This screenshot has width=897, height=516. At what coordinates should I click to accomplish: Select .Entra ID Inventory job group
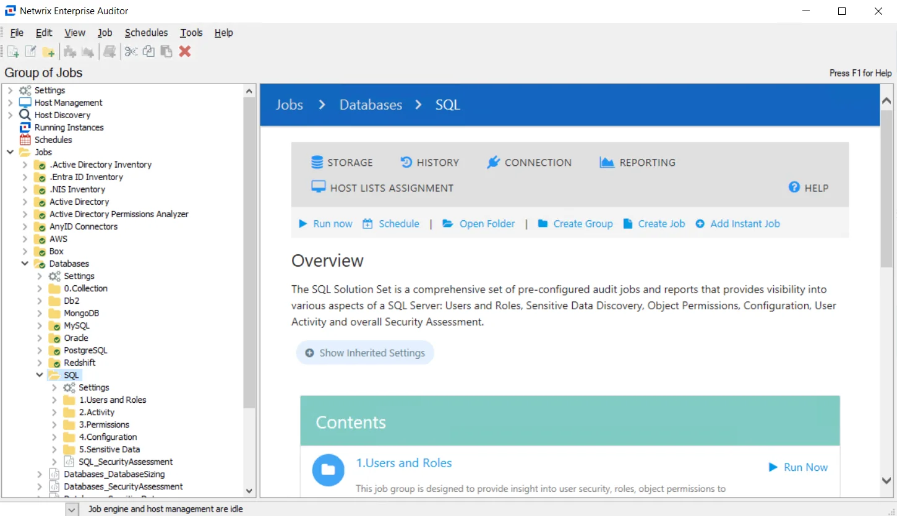[x=86, y=177]
